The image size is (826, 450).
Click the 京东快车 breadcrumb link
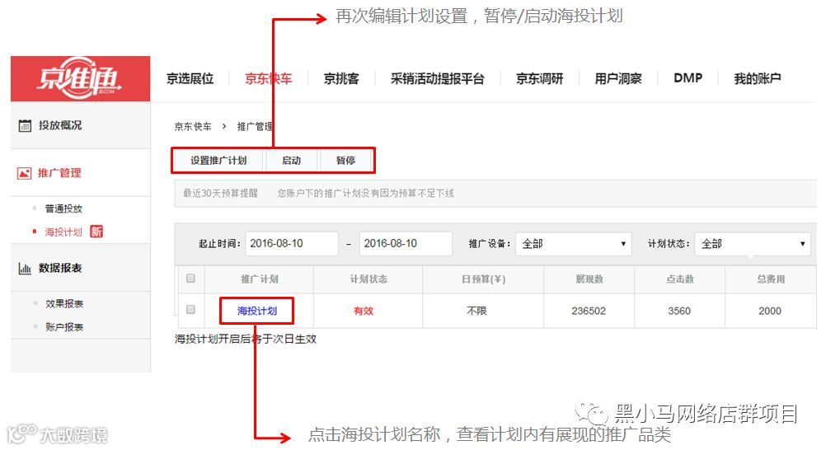193,126
